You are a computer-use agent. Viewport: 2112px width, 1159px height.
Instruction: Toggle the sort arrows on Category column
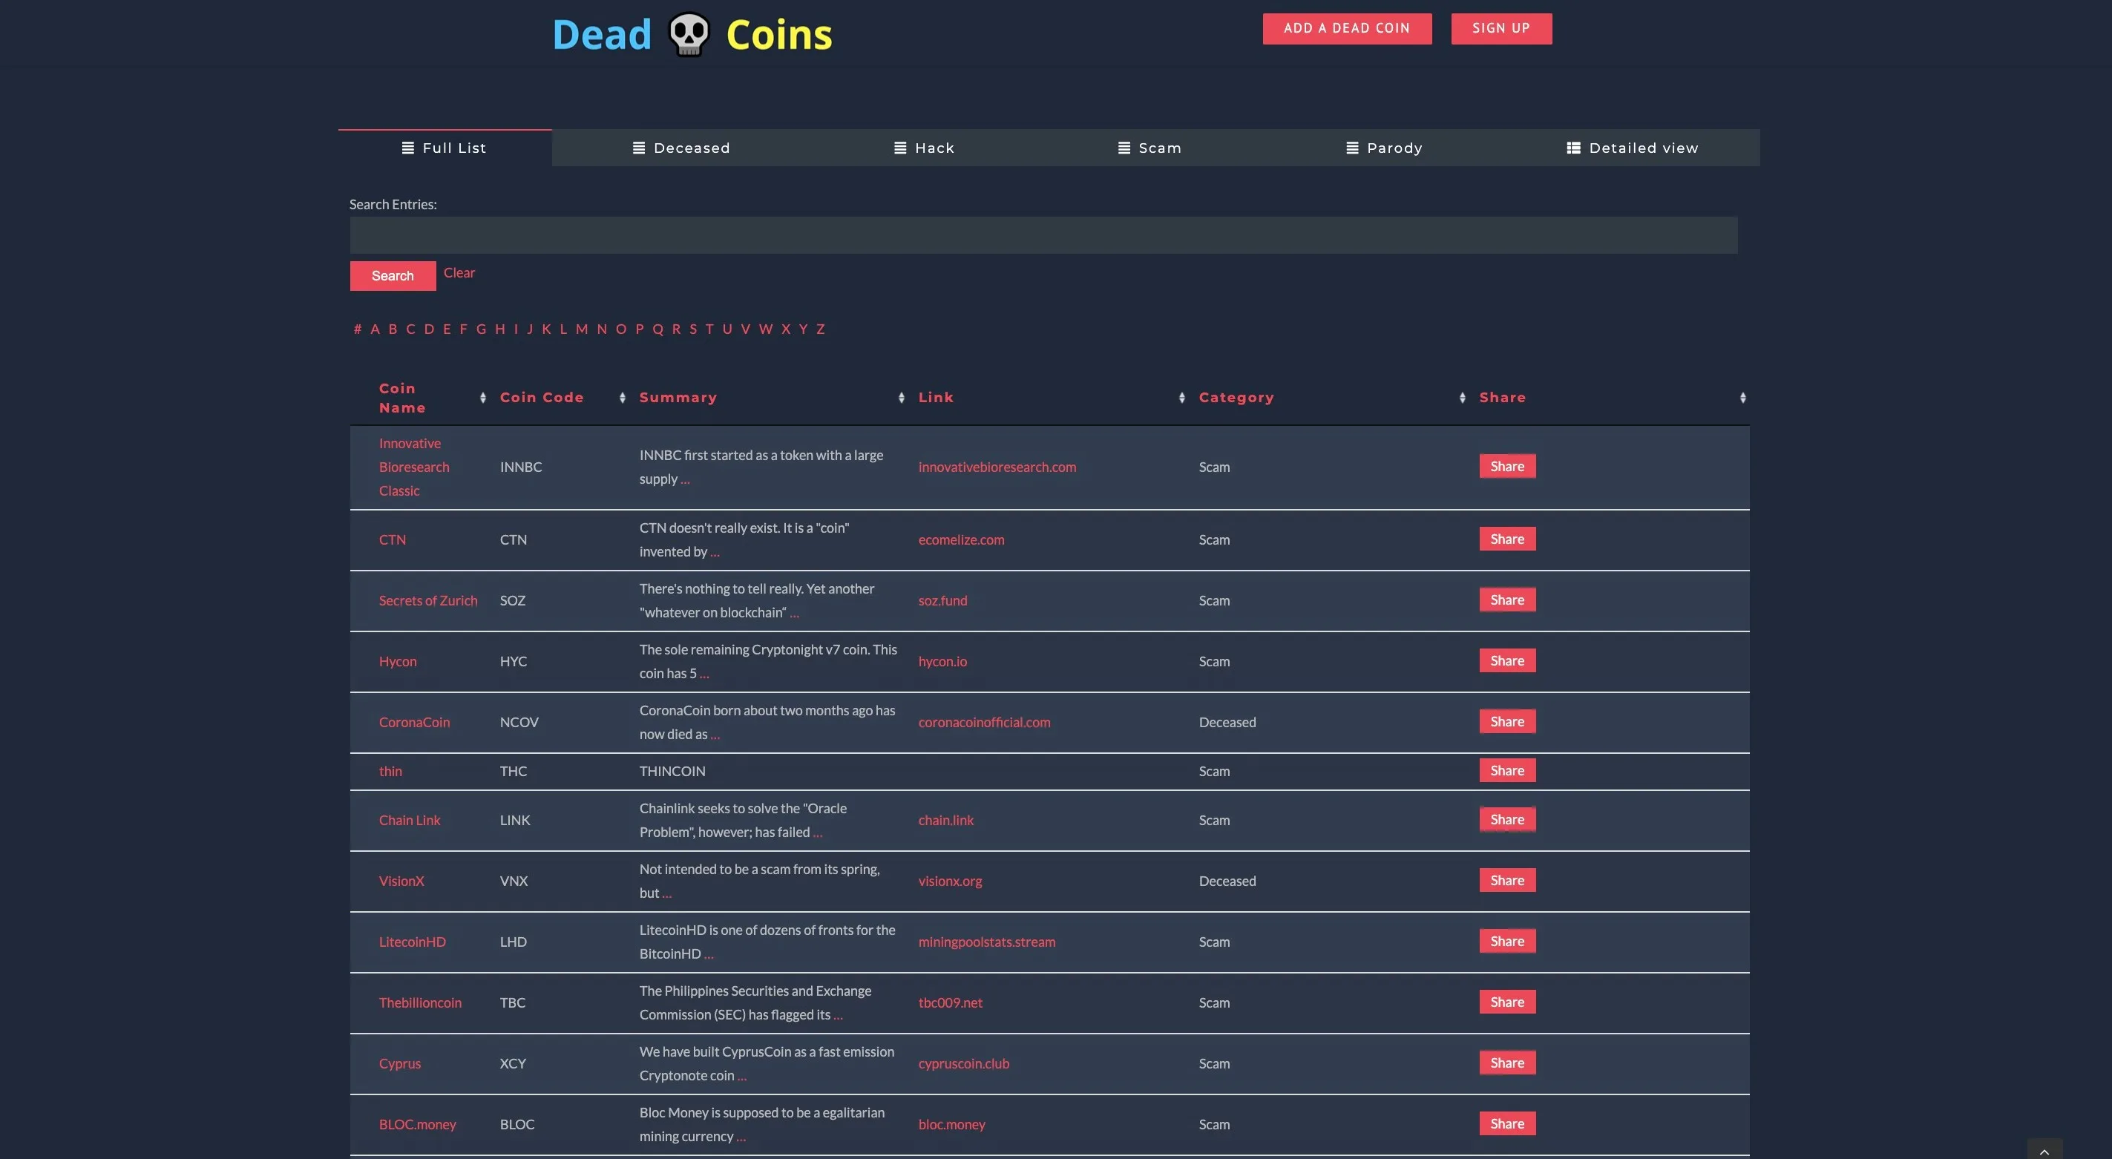(x=1462, y=397)
